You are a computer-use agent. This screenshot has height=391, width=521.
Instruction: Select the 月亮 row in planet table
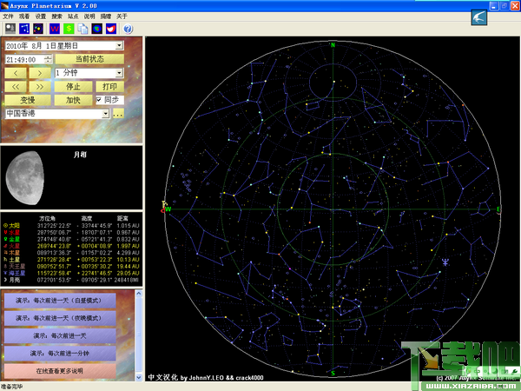tap(71, 280)
